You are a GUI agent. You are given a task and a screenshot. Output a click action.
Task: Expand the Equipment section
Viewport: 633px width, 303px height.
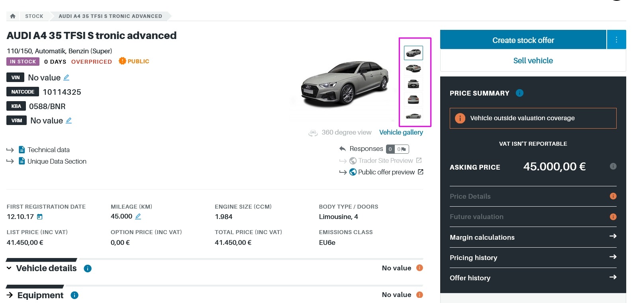pyautogui.click(x=10, y=295)
